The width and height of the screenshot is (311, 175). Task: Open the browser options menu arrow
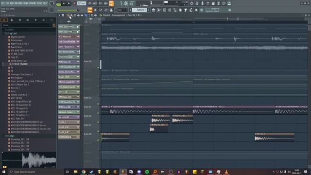point(2,15)
